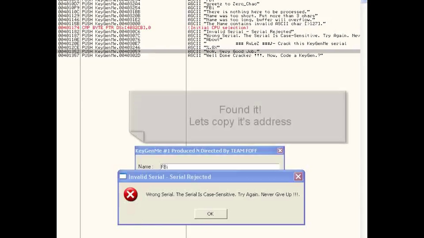The image size is (424, 238).
Task: Close the Invalid Serial - Serial Rejected dialog
Action: [298, 177]
